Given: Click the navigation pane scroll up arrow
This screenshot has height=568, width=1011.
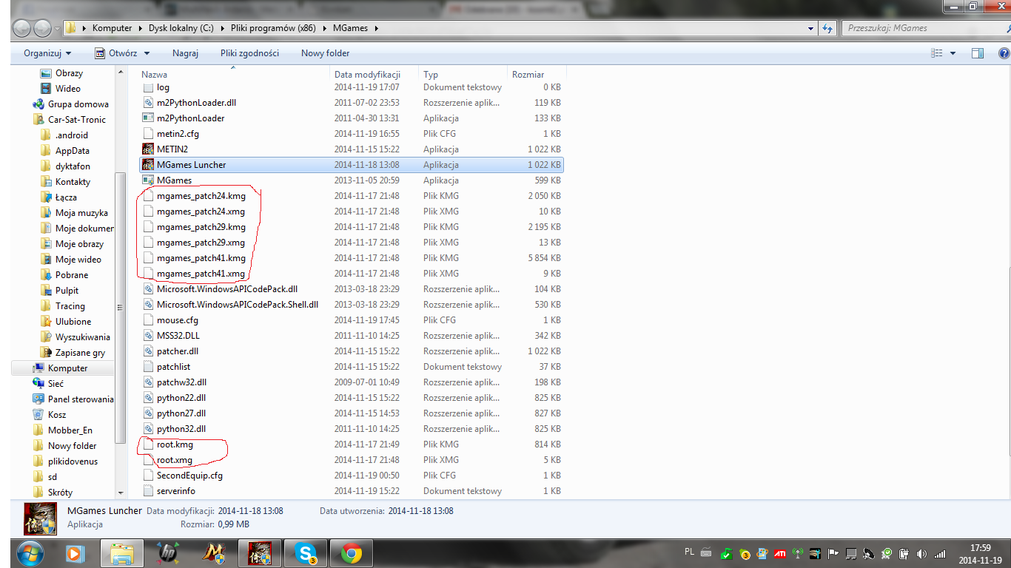Looking at the screenshot, I should (x=121, y=72).
